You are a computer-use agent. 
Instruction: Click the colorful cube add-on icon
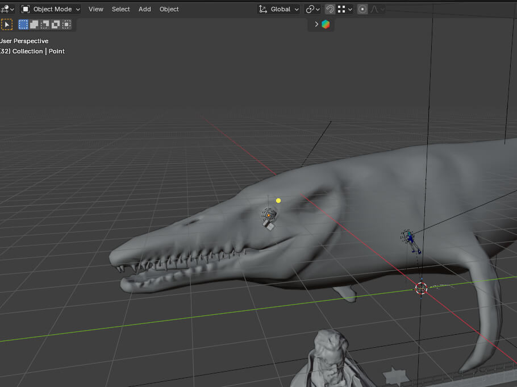pos(326,24)
